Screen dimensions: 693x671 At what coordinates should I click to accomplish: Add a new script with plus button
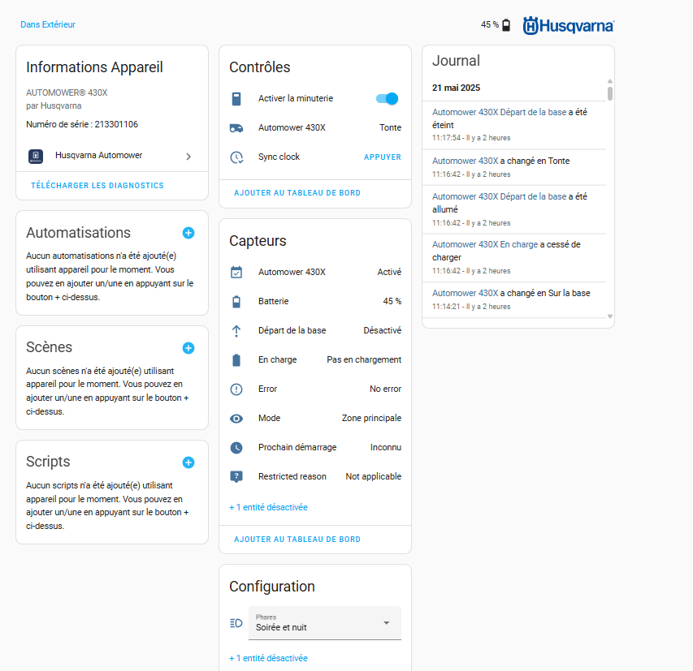point(188,462)
